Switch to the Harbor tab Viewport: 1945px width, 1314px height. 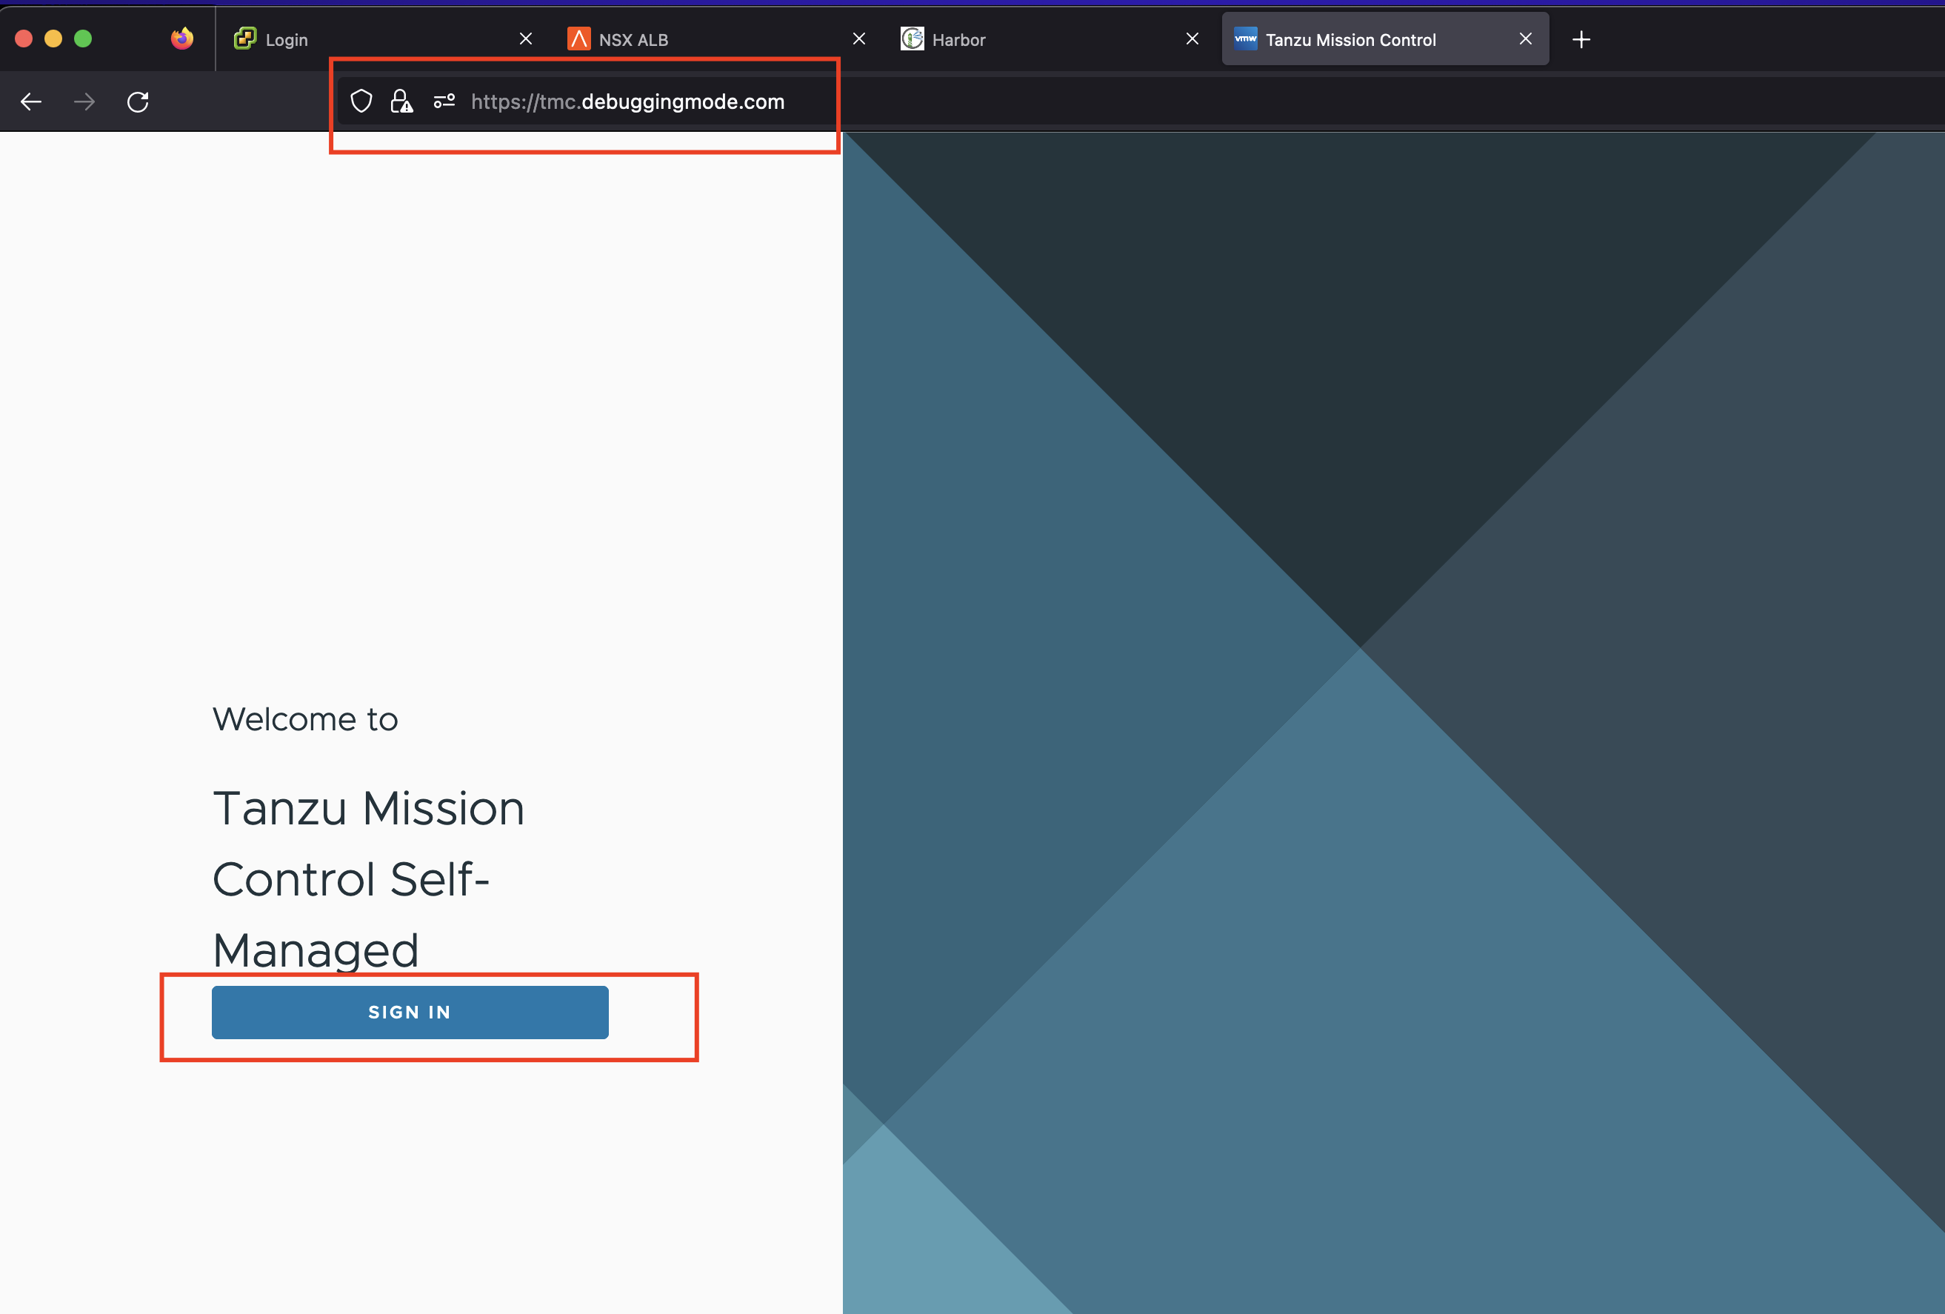point(1050,39)
